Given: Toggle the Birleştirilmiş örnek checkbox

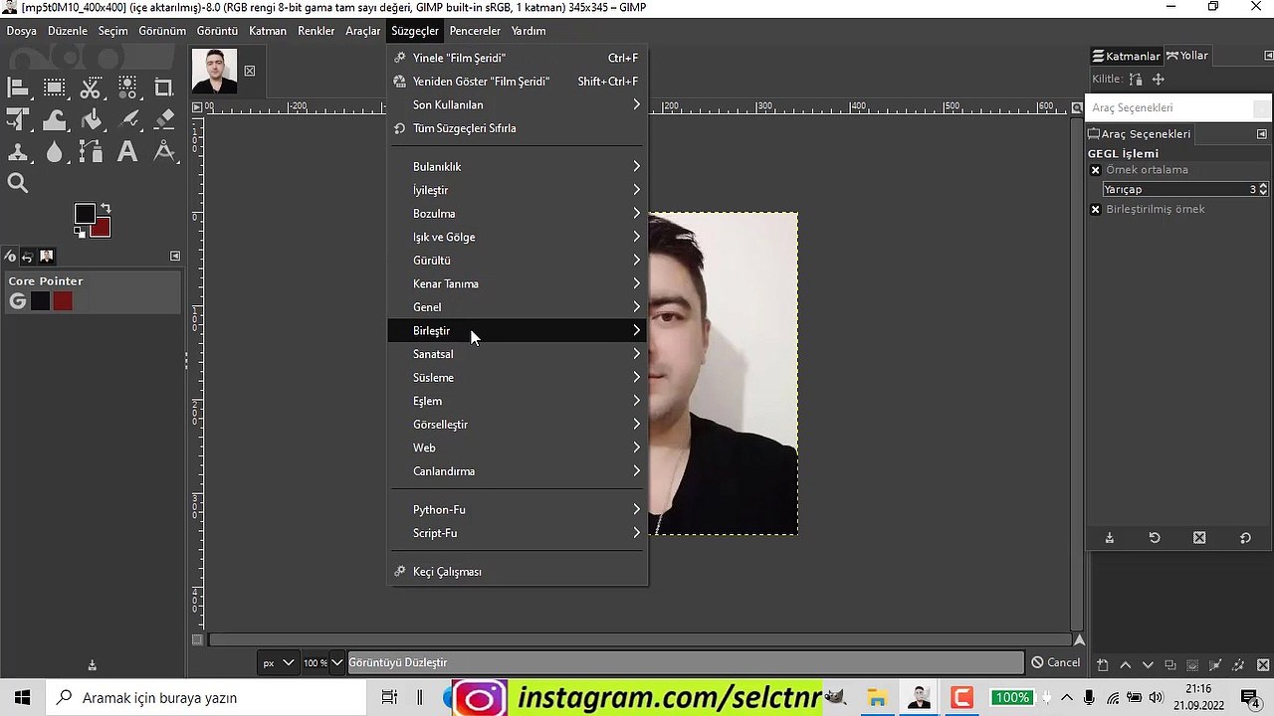Looking at the screenshot, I should (x=1096, y=210).
